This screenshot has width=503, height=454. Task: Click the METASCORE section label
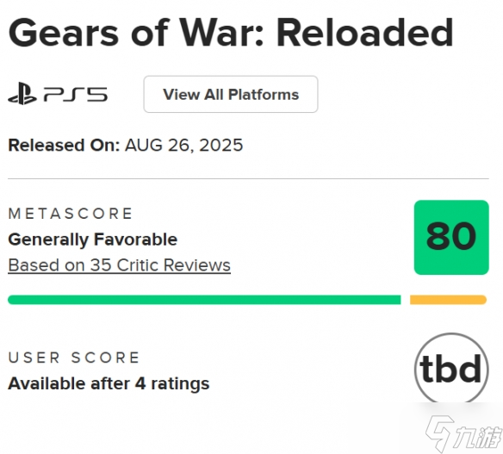(71, 214)
